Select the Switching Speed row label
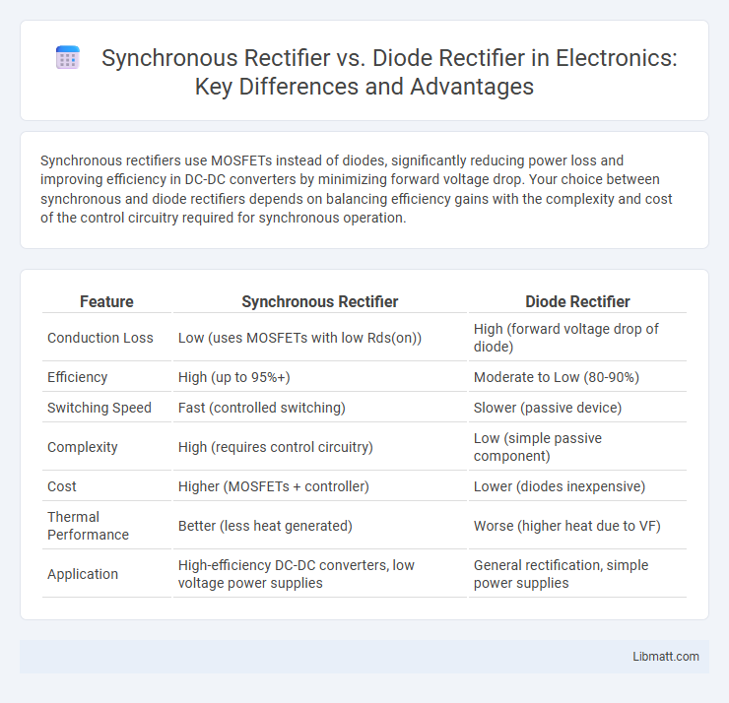The image size is (729, 703). coord(99,408)
